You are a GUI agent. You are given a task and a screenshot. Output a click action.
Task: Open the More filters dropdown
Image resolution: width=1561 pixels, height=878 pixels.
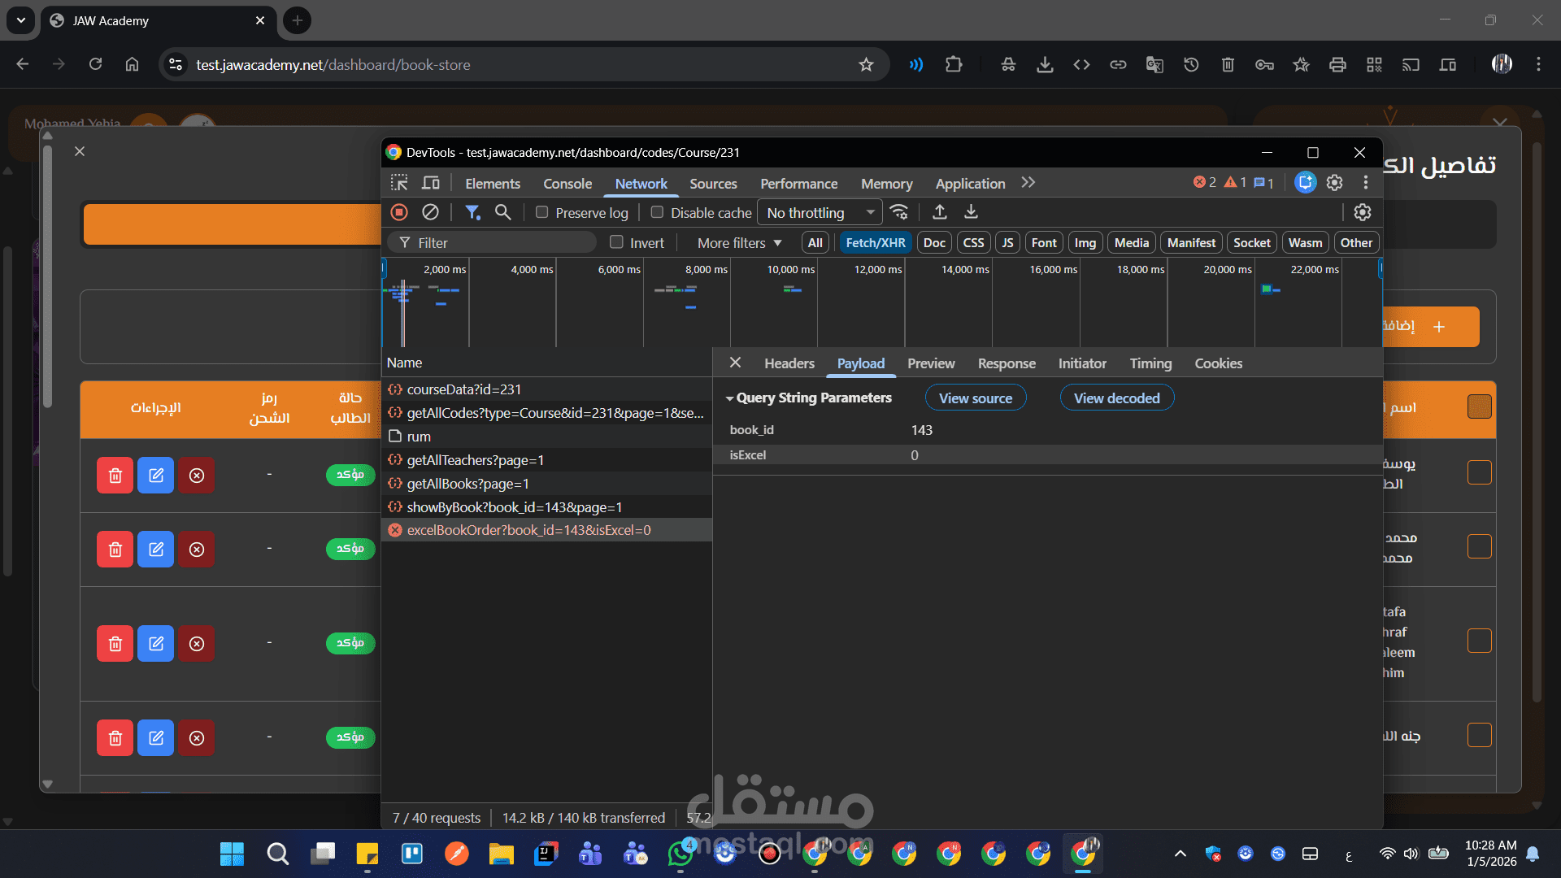[737, 242]
